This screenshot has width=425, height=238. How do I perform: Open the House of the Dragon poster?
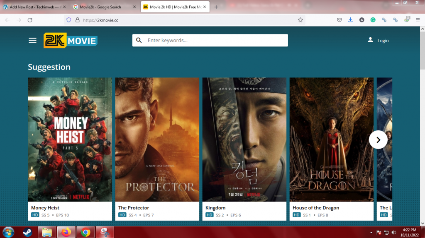click(332, 139)
